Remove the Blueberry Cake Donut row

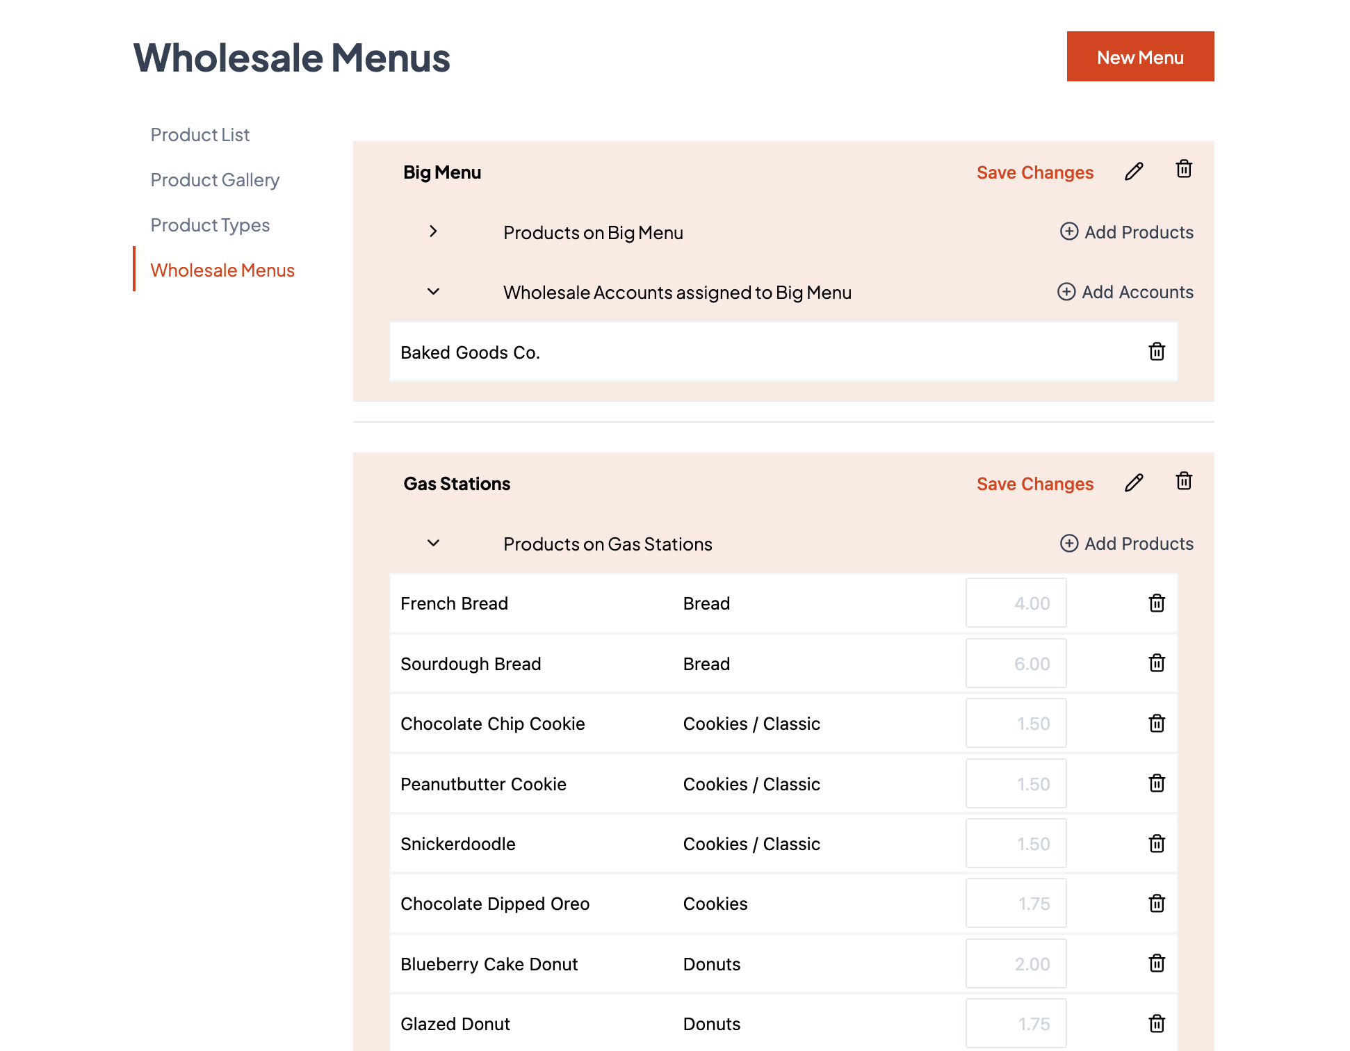coord(1157,963)
